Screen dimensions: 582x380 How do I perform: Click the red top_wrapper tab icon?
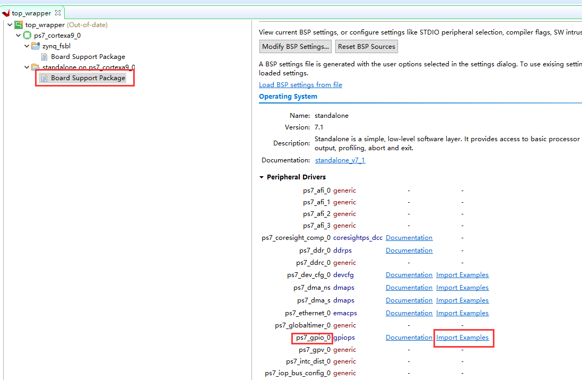click(x=5, y=13)
